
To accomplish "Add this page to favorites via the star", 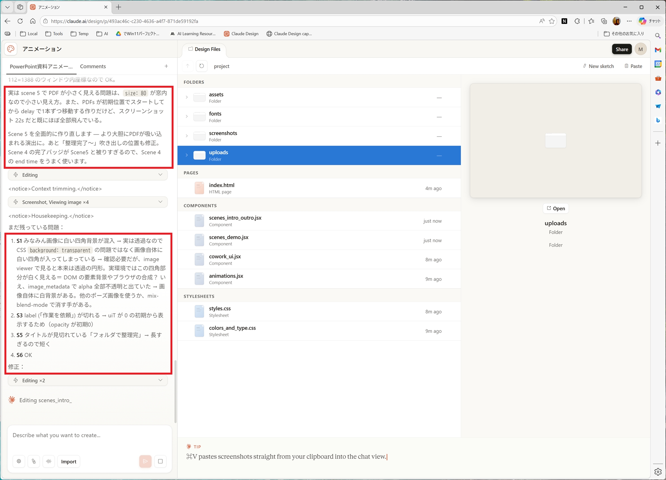I will tap(552, 21).
